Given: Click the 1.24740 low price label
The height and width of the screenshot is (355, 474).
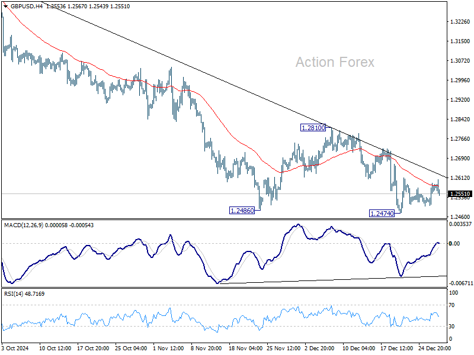Looking at the screenshot, I should coord(382,214).
